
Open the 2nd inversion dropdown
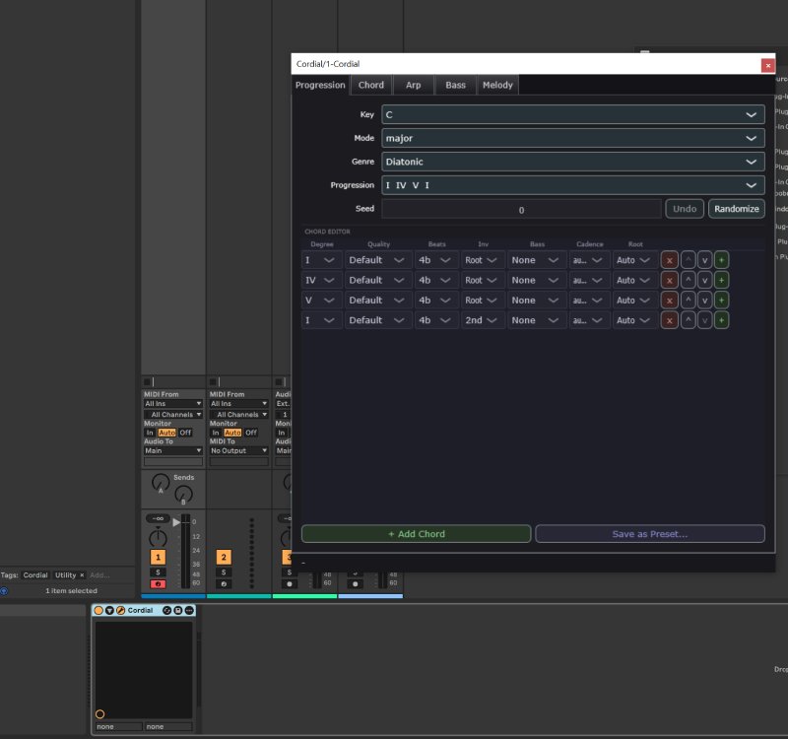coord(483,320)
